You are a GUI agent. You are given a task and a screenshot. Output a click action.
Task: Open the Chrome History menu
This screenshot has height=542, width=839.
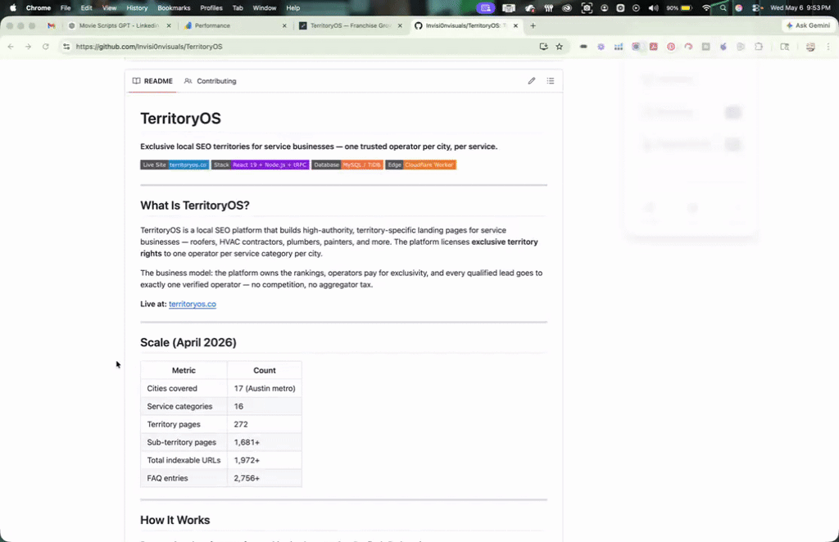137,8
